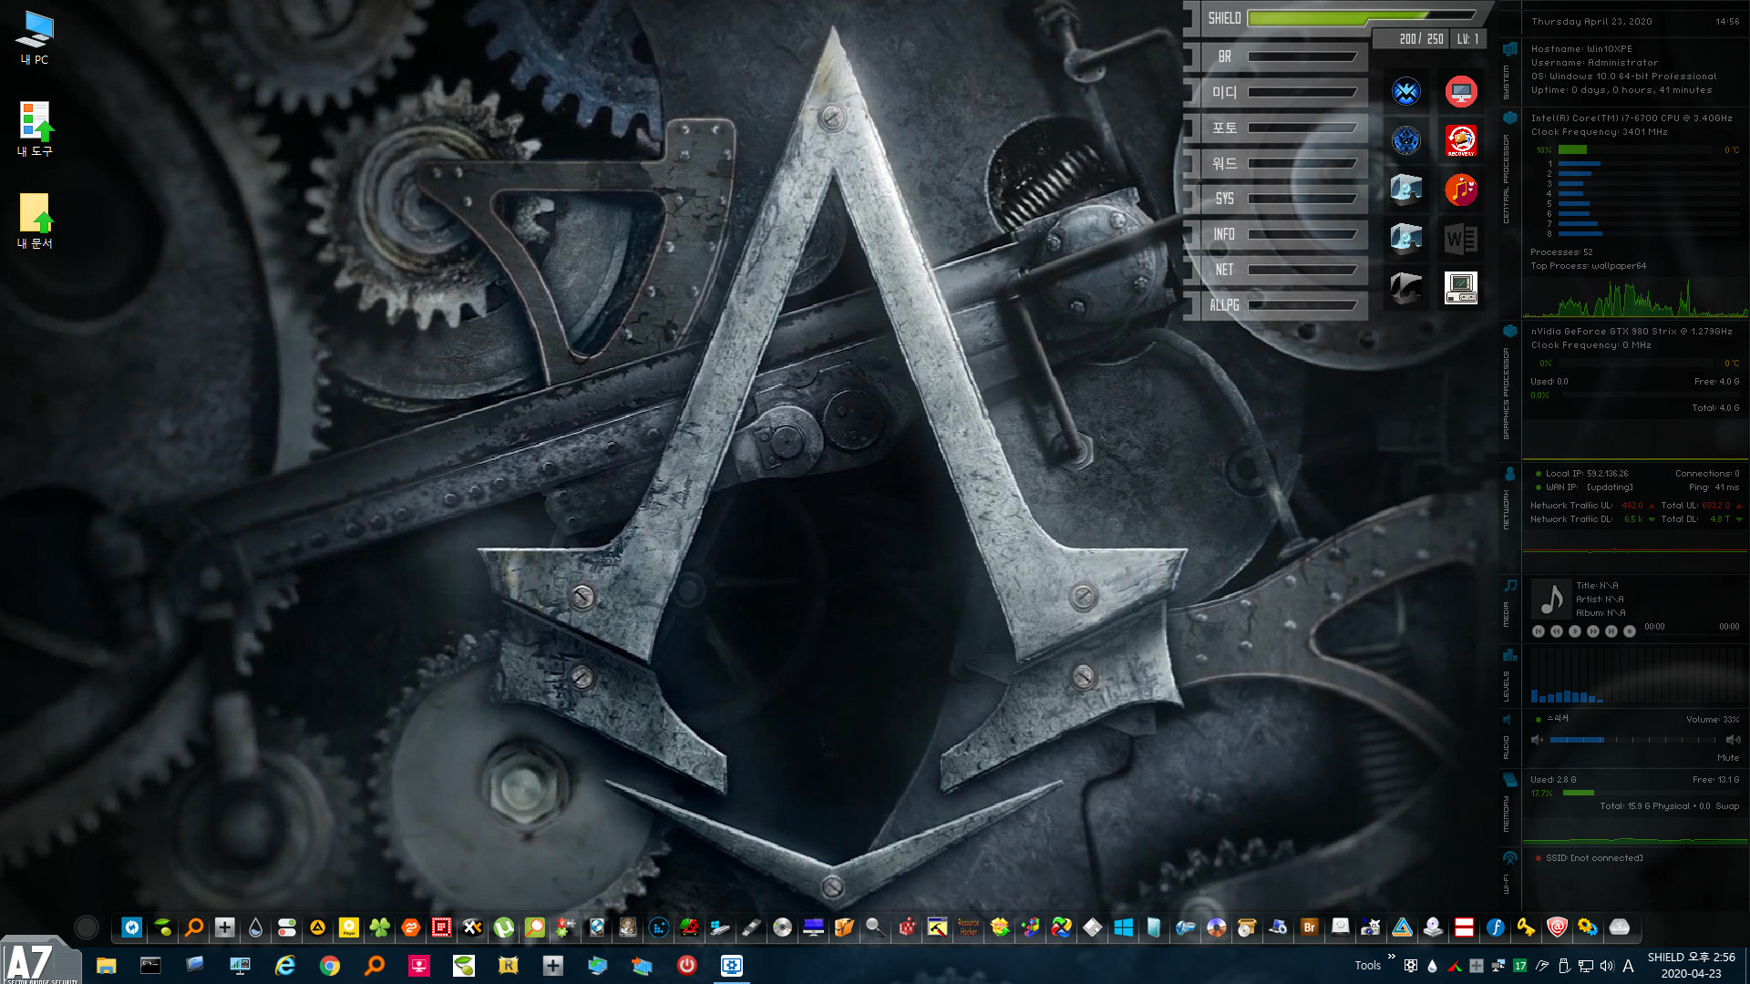Screen dimensions: 1750x984
Task: Select the BR launcher category
Action: coord(1278,56)
